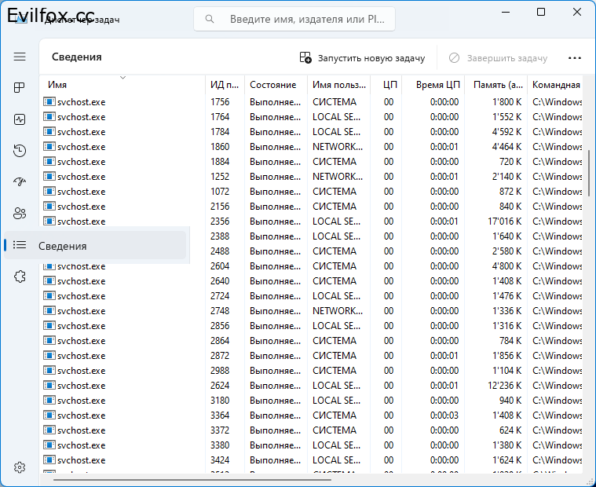This screenshot has width=596, height=487.
Task: Sort by the Память column header
Action: [x=494, y=85]
